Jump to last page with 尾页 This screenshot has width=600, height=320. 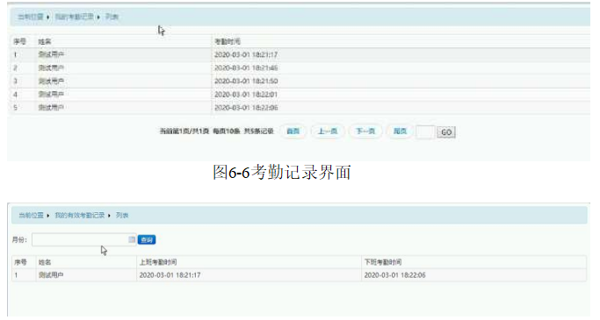pos(400,132)
